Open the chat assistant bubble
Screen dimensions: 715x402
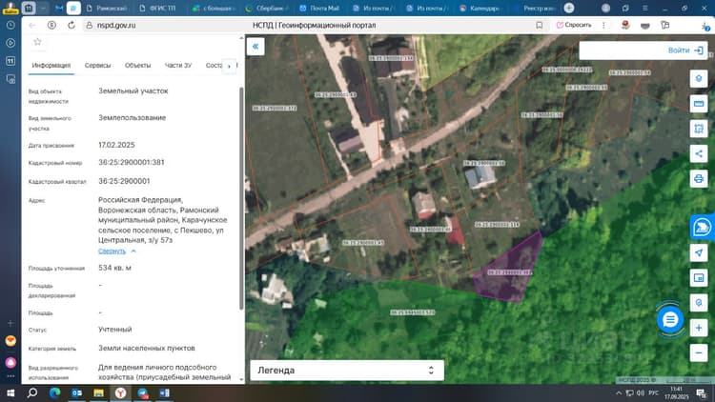click(670, 319)
